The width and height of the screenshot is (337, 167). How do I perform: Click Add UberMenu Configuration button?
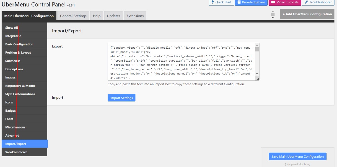[x=307, y=14]
